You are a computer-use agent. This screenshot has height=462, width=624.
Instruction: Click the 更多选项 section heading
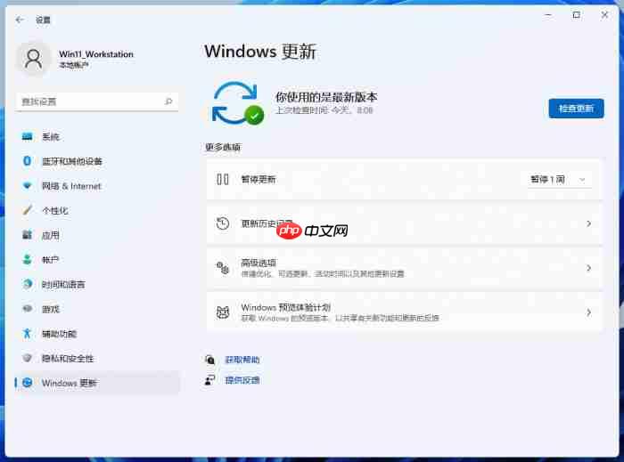tap(223, 148)
